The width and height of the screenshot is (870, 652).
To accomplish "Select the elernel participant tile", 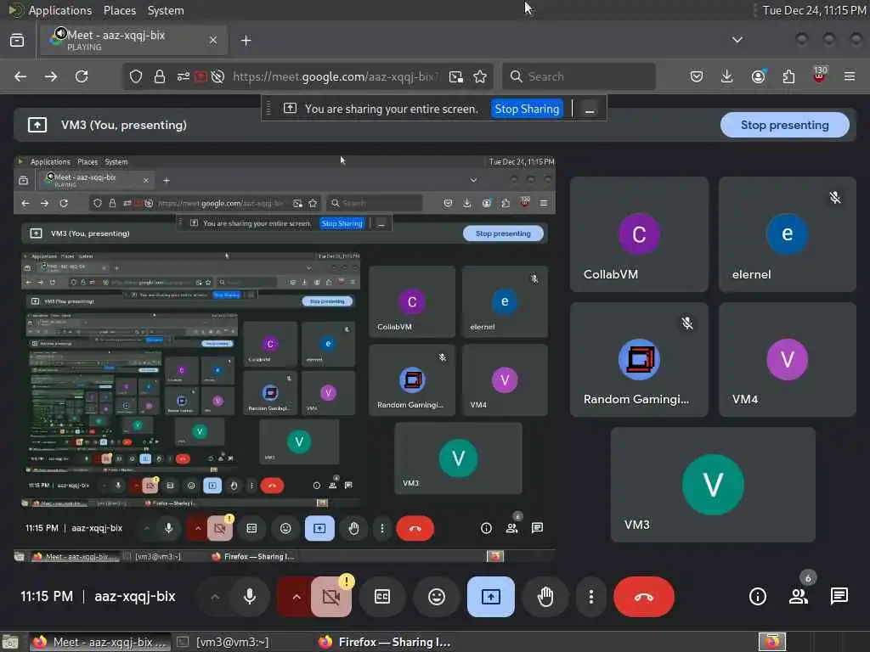I will click(x=788, y=234).
